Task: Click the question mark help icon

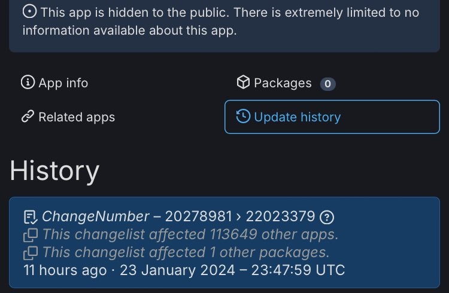Action: click(327, 216)
